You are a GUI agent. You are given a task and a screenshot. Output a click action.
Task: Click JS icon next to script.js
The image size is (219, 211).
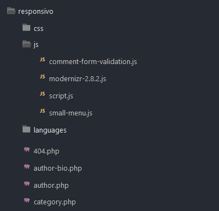tap(42, 94)
